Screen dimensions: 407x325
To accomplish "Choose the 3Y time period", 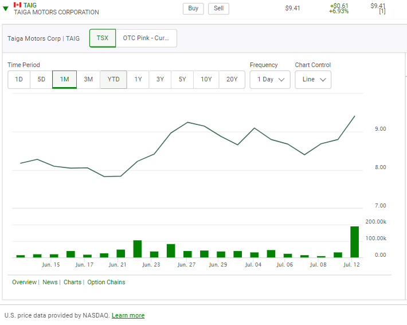I will click(160, 80).
